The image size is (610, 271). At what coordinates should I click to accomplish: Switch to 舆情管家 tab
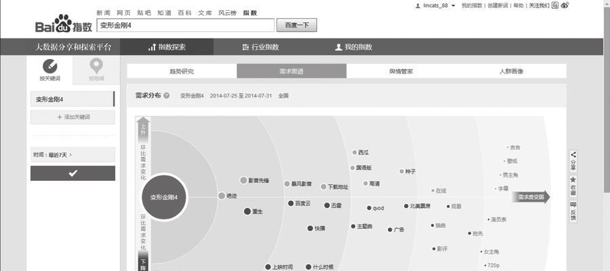click(401, 71)
